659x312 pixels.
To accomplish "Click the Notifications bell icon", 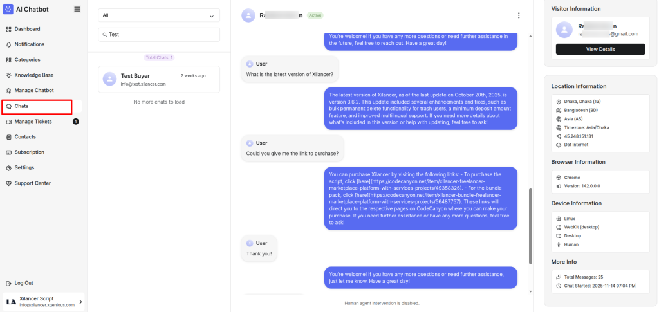I will point(8,44).
